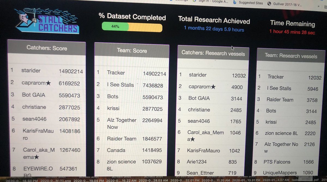Viewport: 327px width, 182px height.
Task: Click Alz Together Now's score 2264994
Action: [x=152, y=120]
